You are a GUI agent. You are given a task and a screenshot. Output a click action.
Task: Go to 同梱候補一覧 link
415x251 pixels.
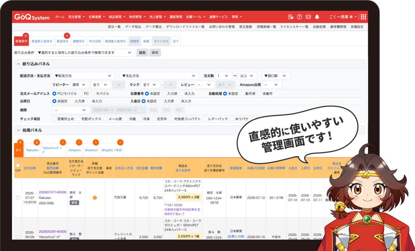click(266, 27)
